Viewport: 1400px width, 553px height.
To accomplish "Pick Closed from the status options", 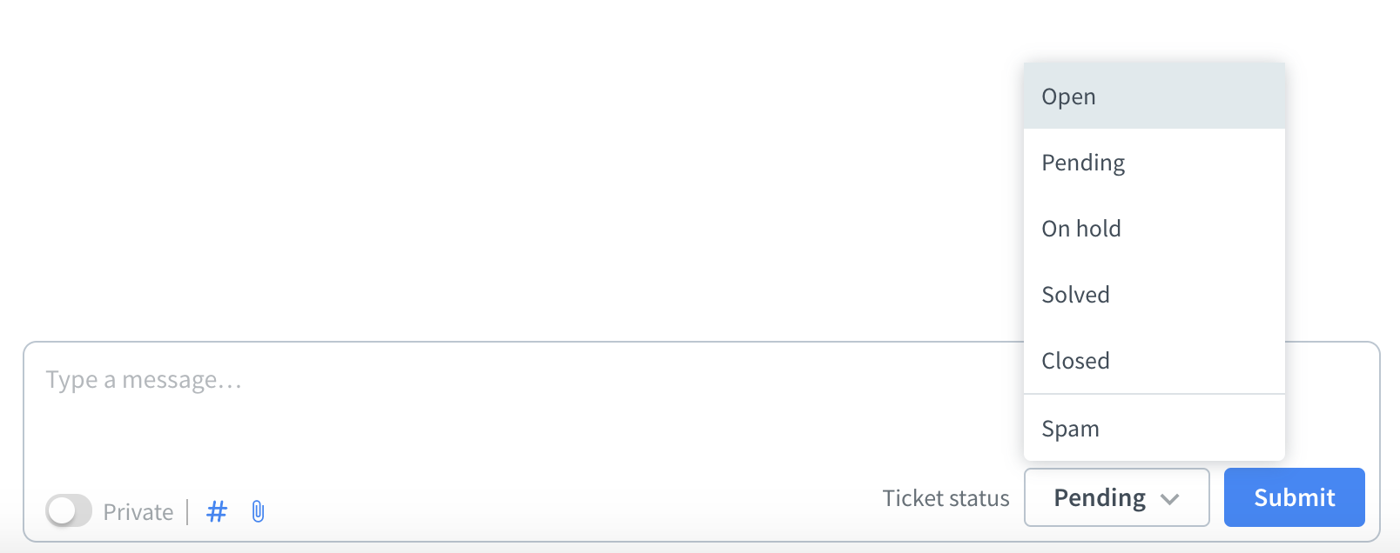I will (x=1154, y=361).
